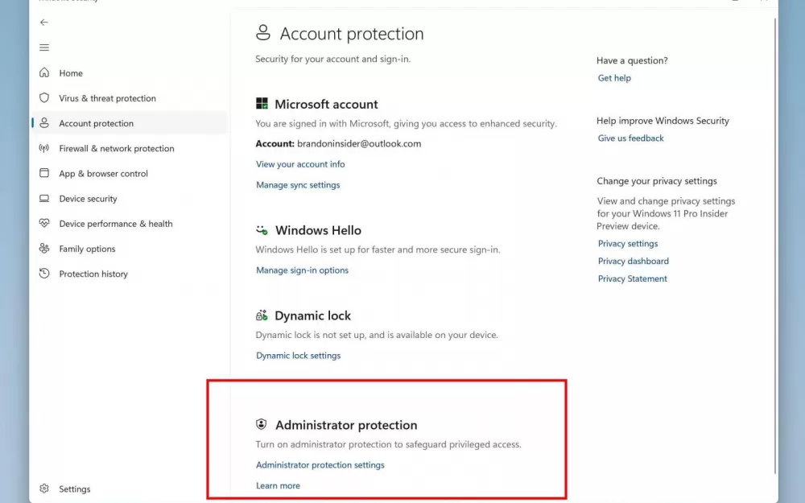
Task: Open Privacy settings link
Action: tap(627, 243)
